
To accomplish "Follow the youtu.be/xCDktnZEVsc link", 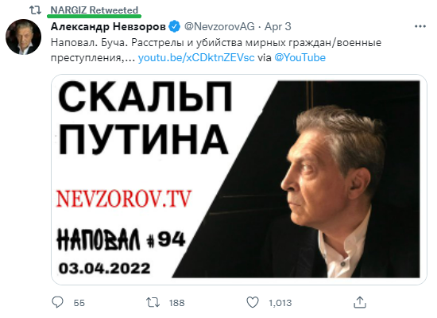I will pos(196,58).
